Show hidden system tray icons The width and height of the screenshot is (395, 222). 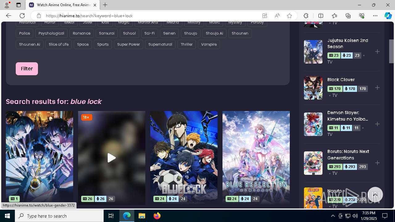(333, 216)
